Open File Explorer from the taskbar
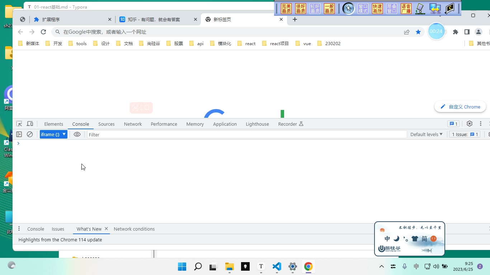The image size is (490, 275). coord(229,266)
